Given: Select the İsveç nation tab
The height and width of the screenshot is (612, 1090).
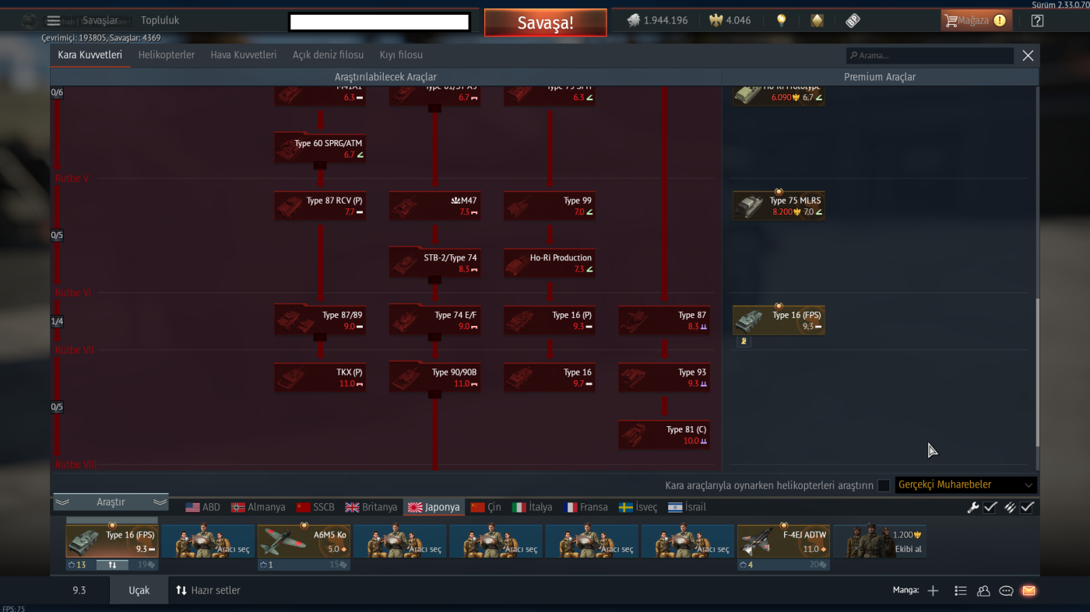Looking at the screenshot, I should pos(638,507).
